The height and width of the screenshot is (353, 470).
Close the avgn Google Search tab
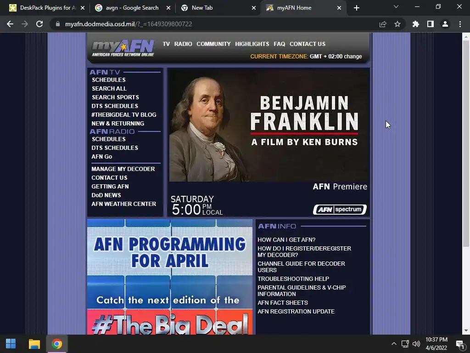pos(168,8)
